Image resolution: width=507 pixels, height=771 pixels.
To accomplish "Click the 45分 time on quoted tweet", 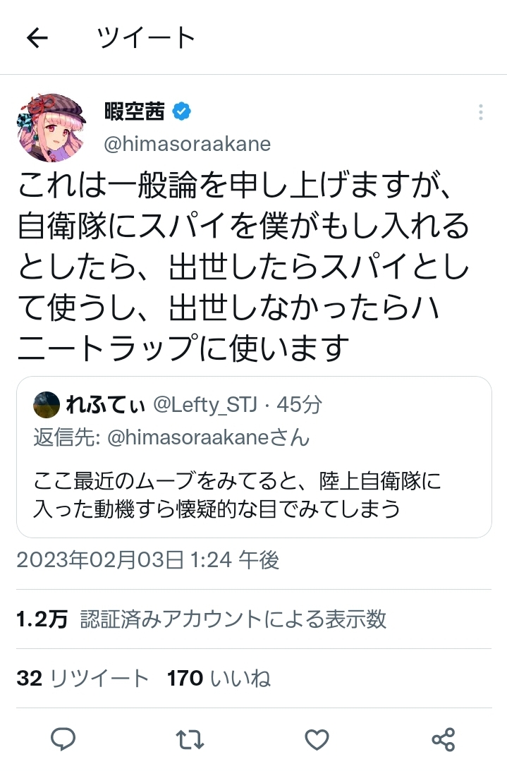I will [299, 405].
